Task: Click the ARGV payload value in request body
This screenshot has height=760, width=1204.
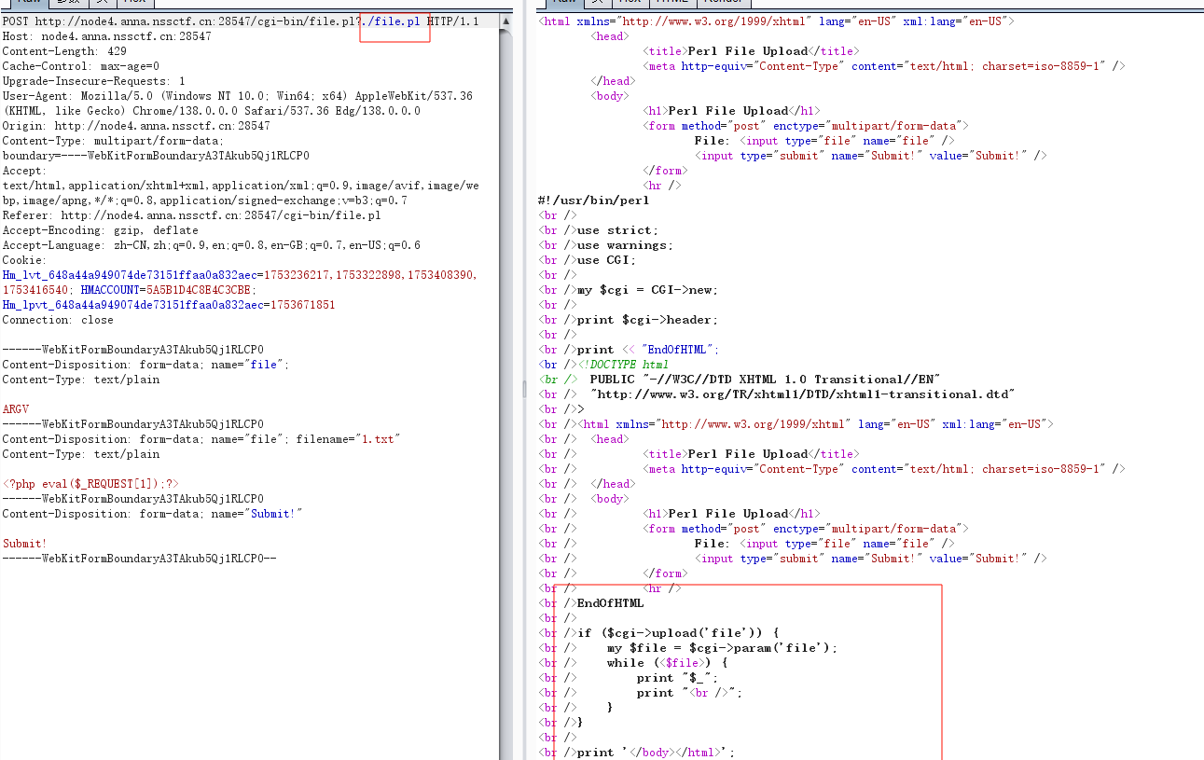Action: click(15, 409)
